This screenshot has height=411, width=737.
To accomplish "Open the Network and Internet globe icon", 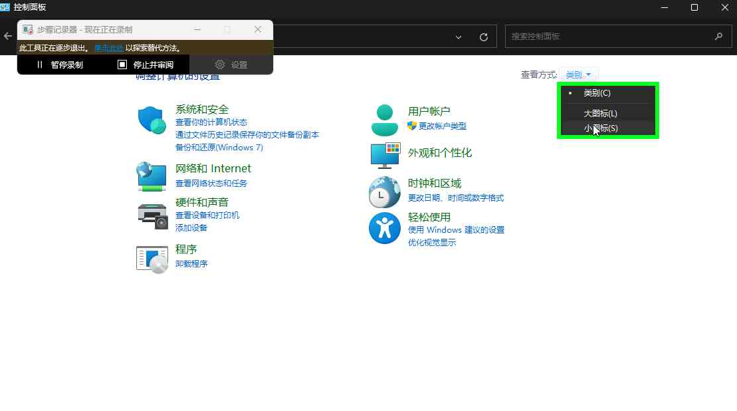I will click(152, 176).
